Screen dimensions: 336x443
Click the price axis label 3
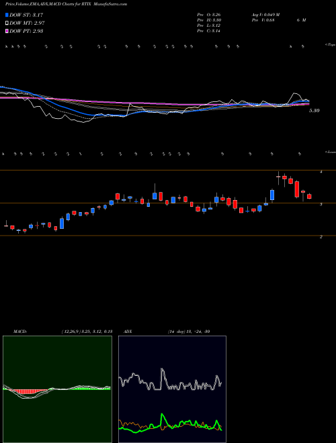pyautogui.click(x=321, y=204)
